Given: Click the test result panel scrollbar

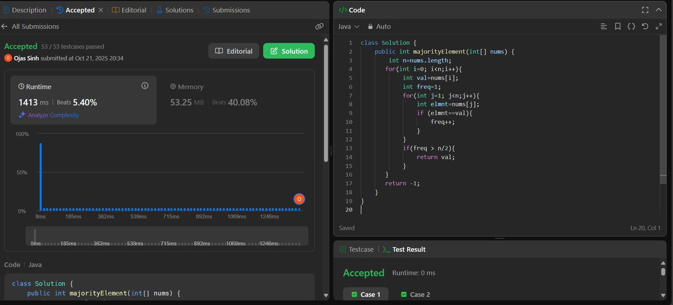Looking at the screenshot, I should [663, 272].
